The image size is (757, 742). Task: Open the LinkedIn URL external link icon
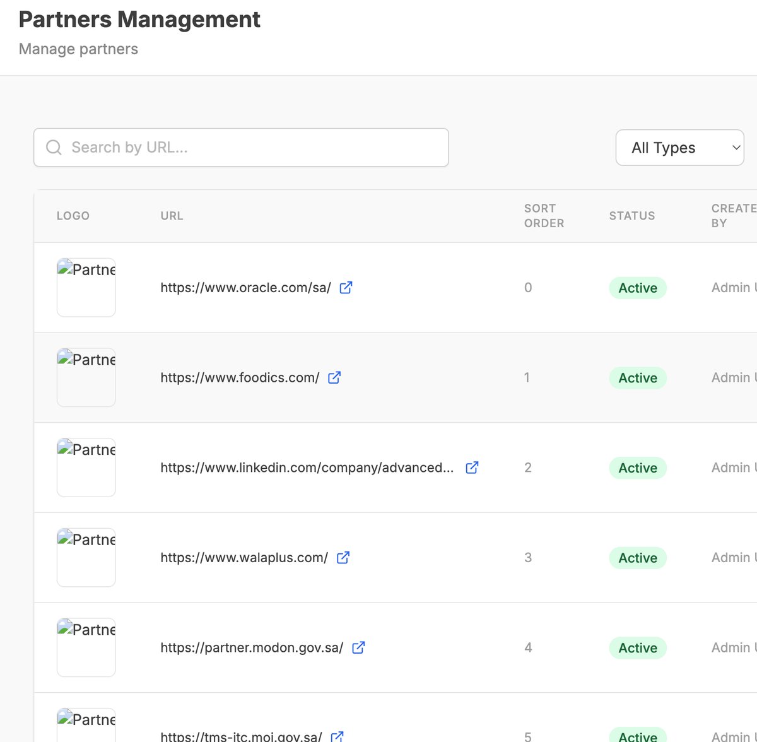472,468
